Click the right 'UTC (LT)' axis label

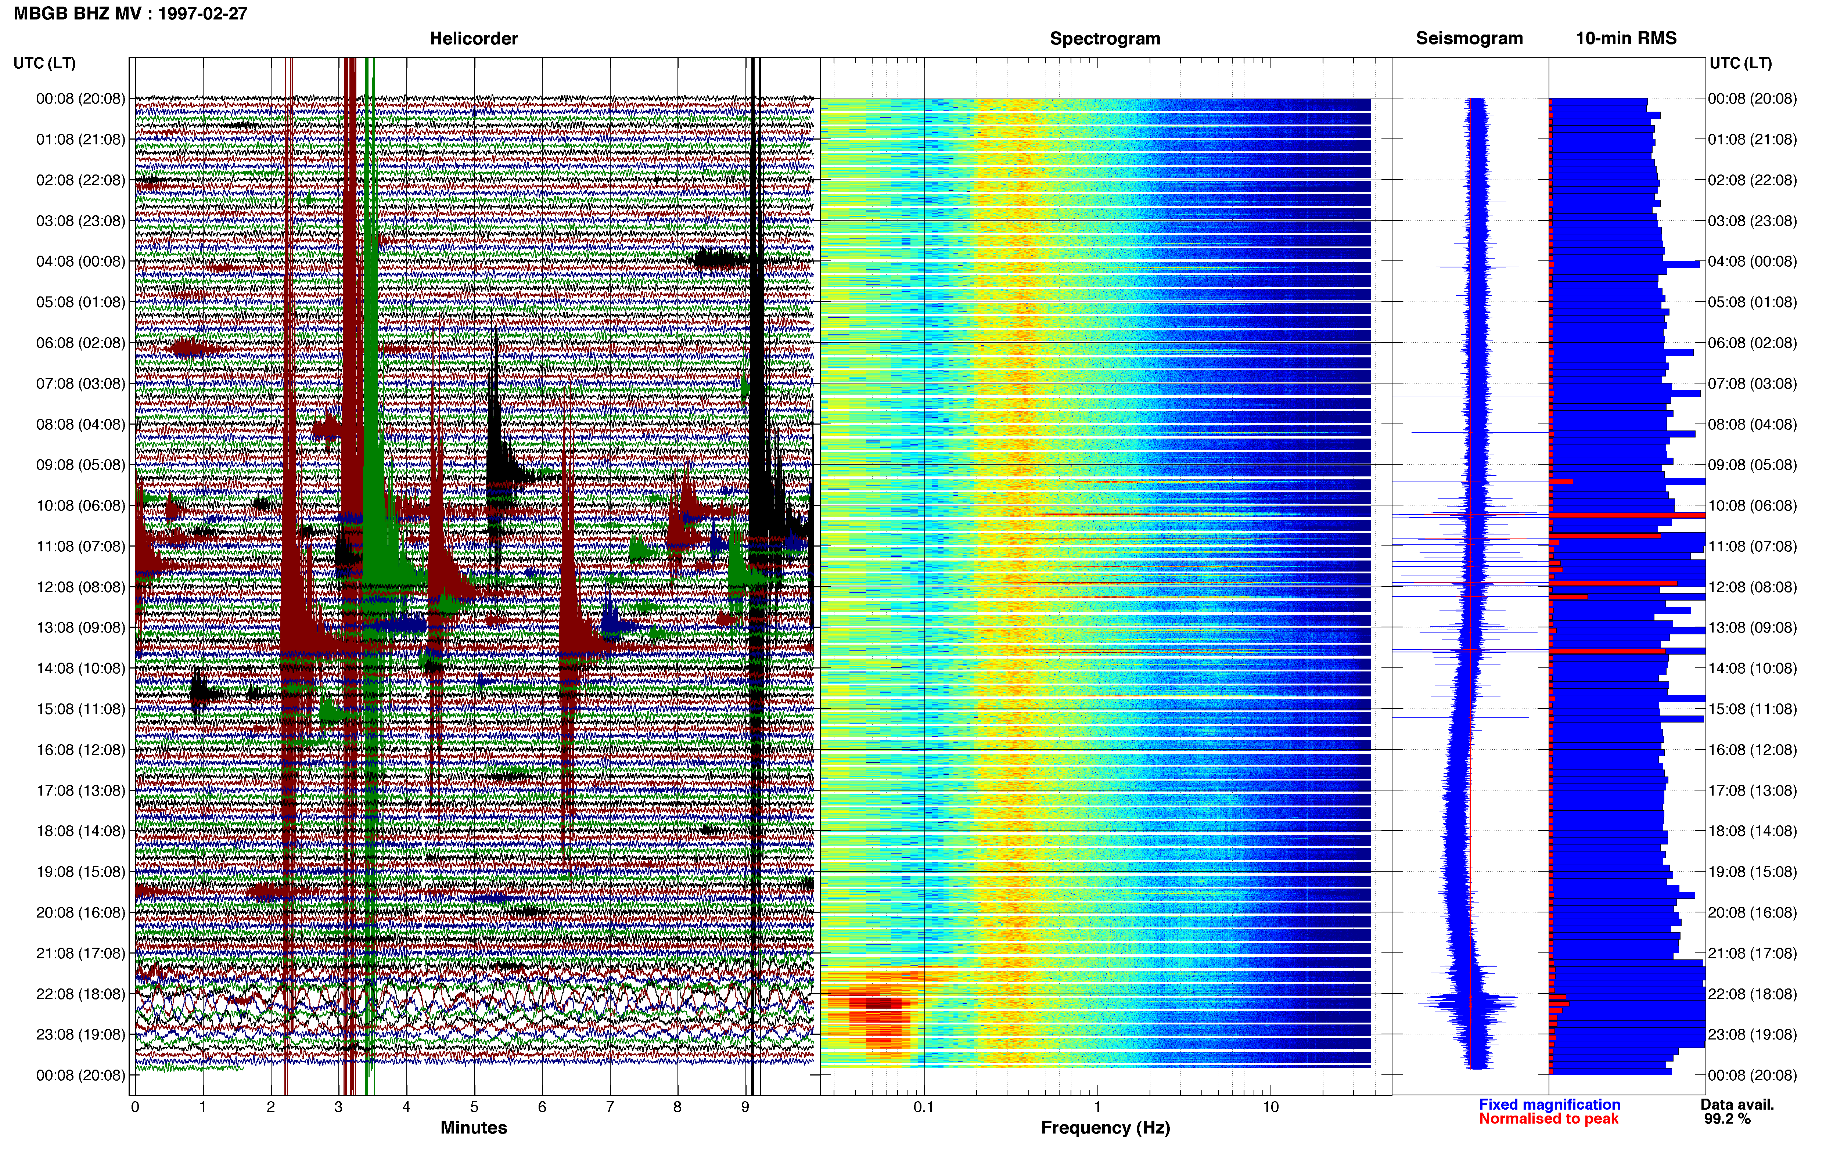pyautogui.click(x=1740, y=63)
